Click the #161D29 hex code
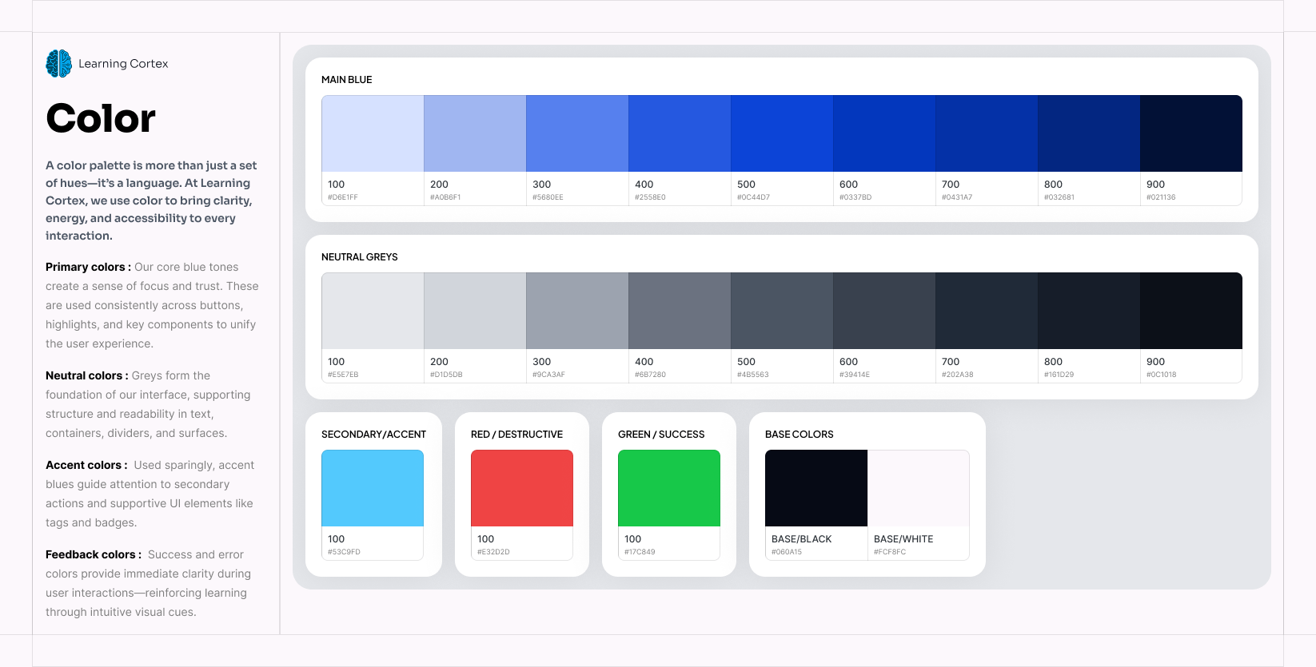This screenshot has height=667, width=1316. coord(1059,375)
